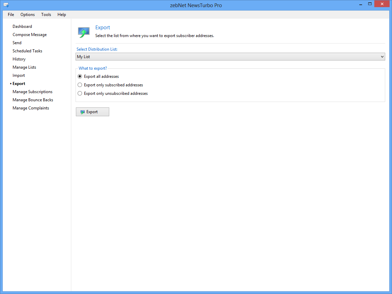The height and width of the screenshot is (294, 392).
Task: View the History page
Action: click(19, 59)
